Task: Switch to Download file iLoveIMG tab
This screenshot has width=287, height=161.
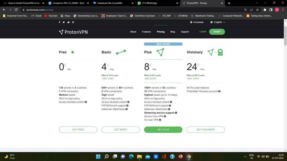Action: click(113, 3)
